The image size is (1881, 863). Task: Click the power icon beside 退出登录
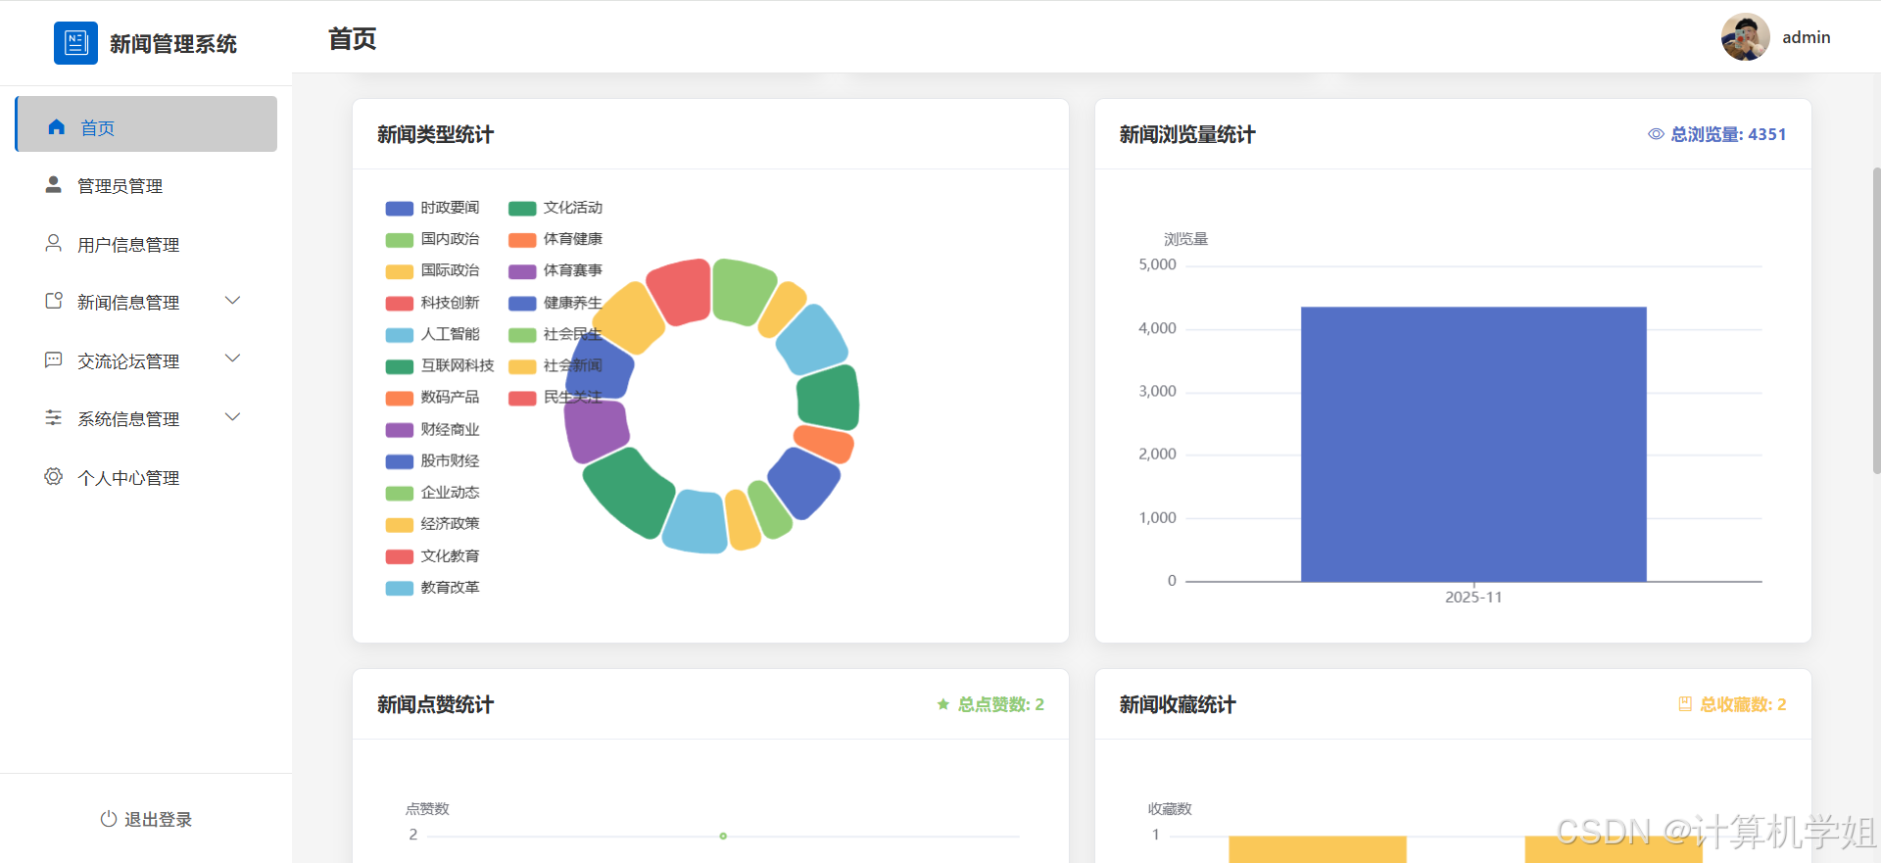tap(109, 819)
